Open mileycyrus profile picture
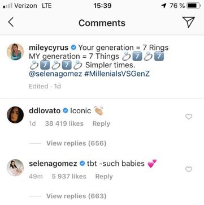Screen dimensions: 204x205 [15, 52]
